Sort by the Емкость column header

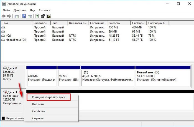click(x=119, y=23)
